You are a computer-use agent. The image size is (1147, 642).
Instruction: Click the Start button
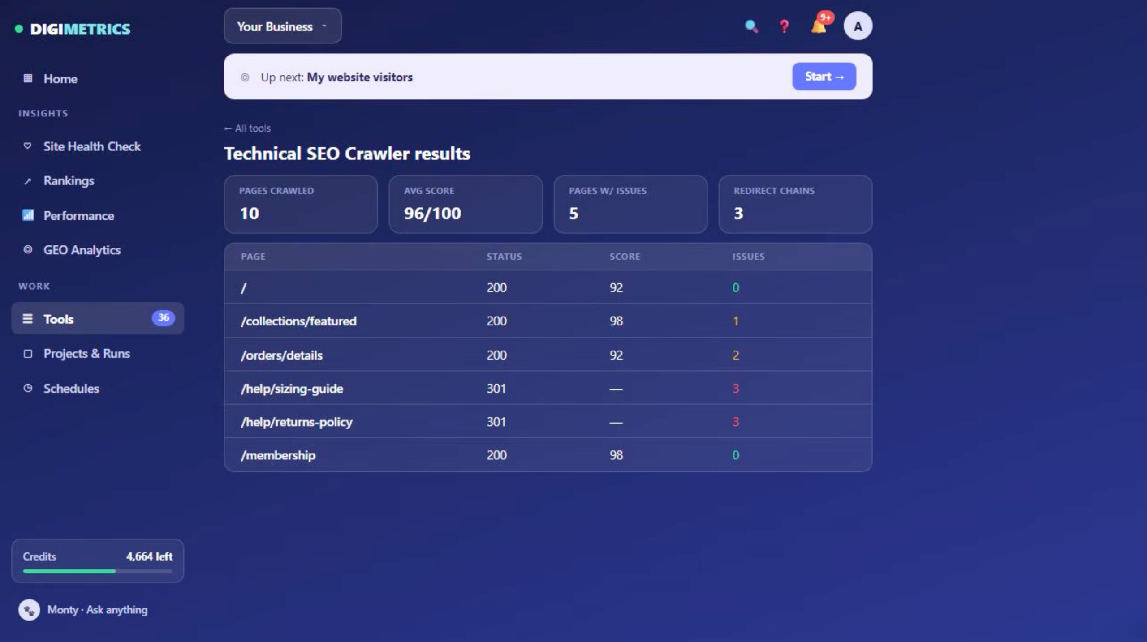(x=824, y=77)
